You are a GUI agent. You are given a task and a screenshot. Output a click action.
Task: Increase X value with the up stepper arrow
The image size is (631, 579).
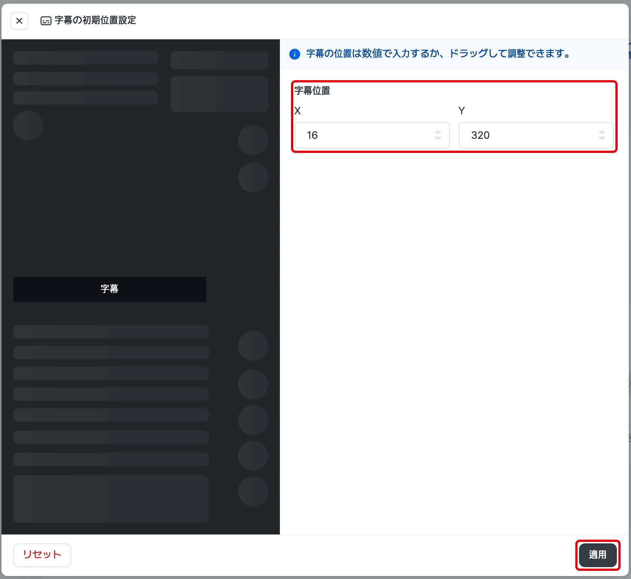438,132
